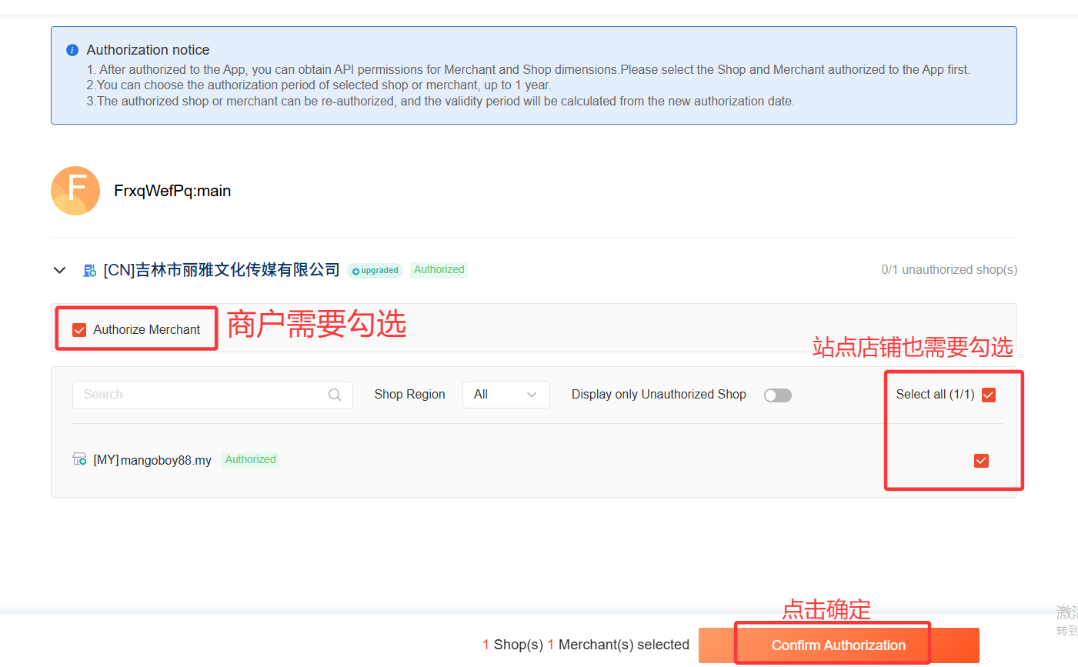
Task: Click the shop icon beside [MY]mangoboy88.my
Action: 79,459
